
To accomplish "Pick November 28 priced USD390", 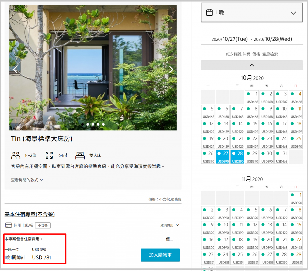I will 281,258.
